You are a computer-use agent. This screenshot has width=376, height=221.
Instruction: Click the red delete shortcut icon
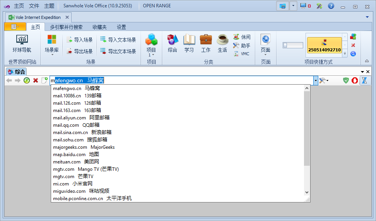[x=353, y=45]
